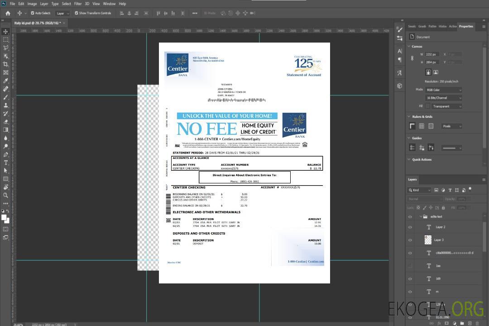
Task: Open the Pixels ruler units dropdown
Action: (451, 126)
